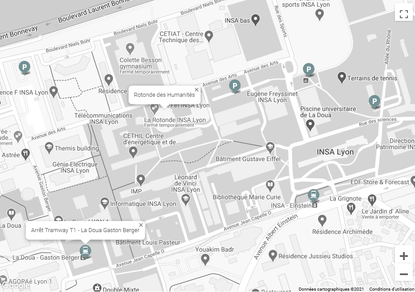This screenshot has height=292, width=415.
Task: Click the AGORAé Lyon 1 shopping icon
Action: [x=3, y=280]
